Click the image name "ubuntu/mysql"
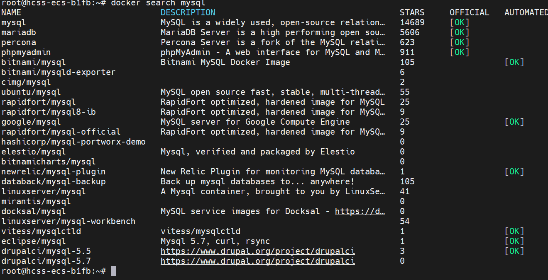 tap(31, 92)
